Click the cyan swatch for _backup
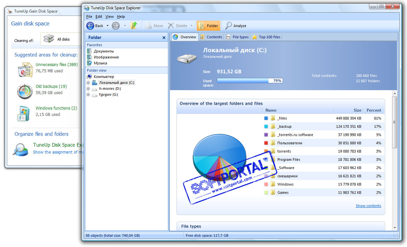Image resolution: width=407 pixels, height=247 pixels. point(266,126)
